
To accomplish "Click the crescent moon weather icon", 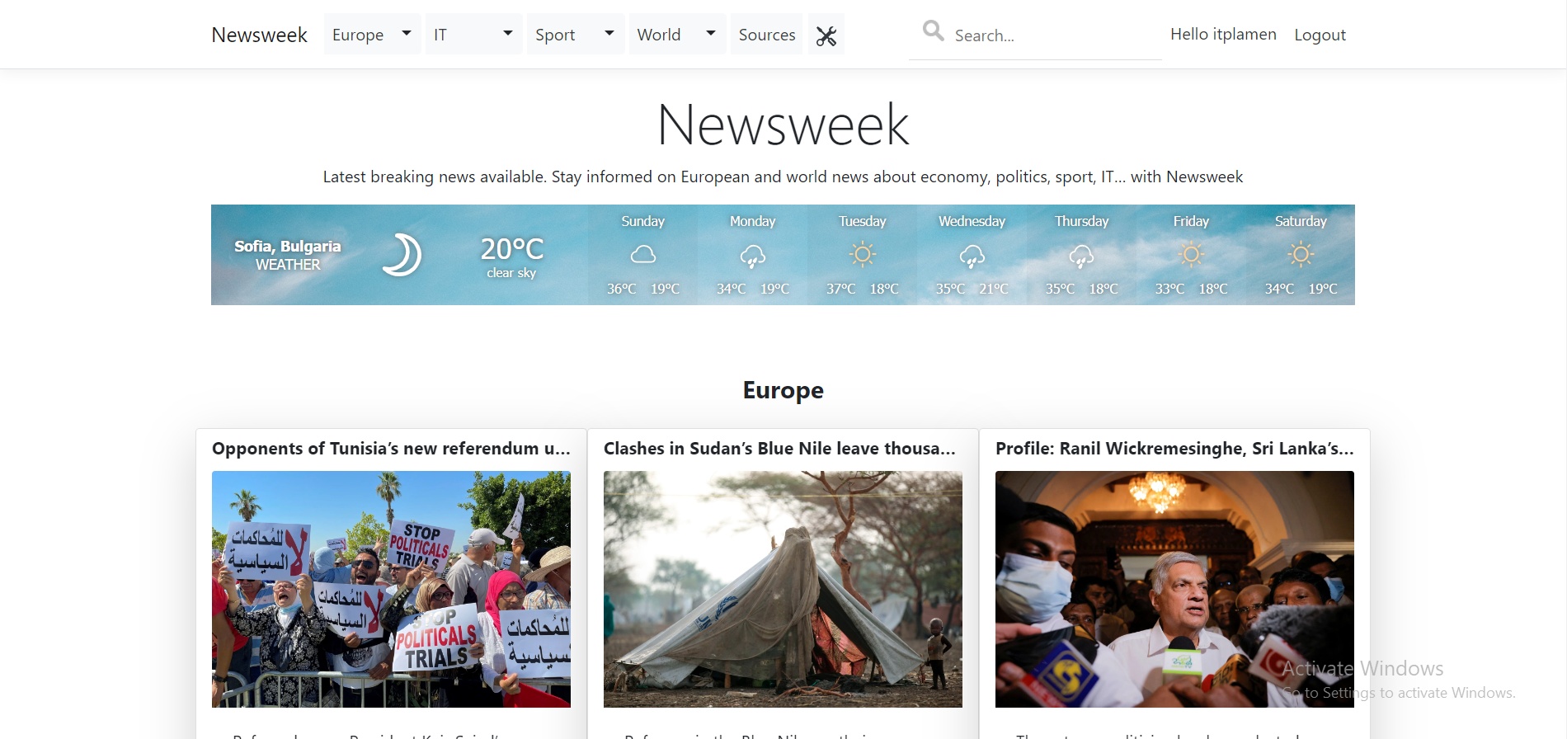I will coord(402,254).
